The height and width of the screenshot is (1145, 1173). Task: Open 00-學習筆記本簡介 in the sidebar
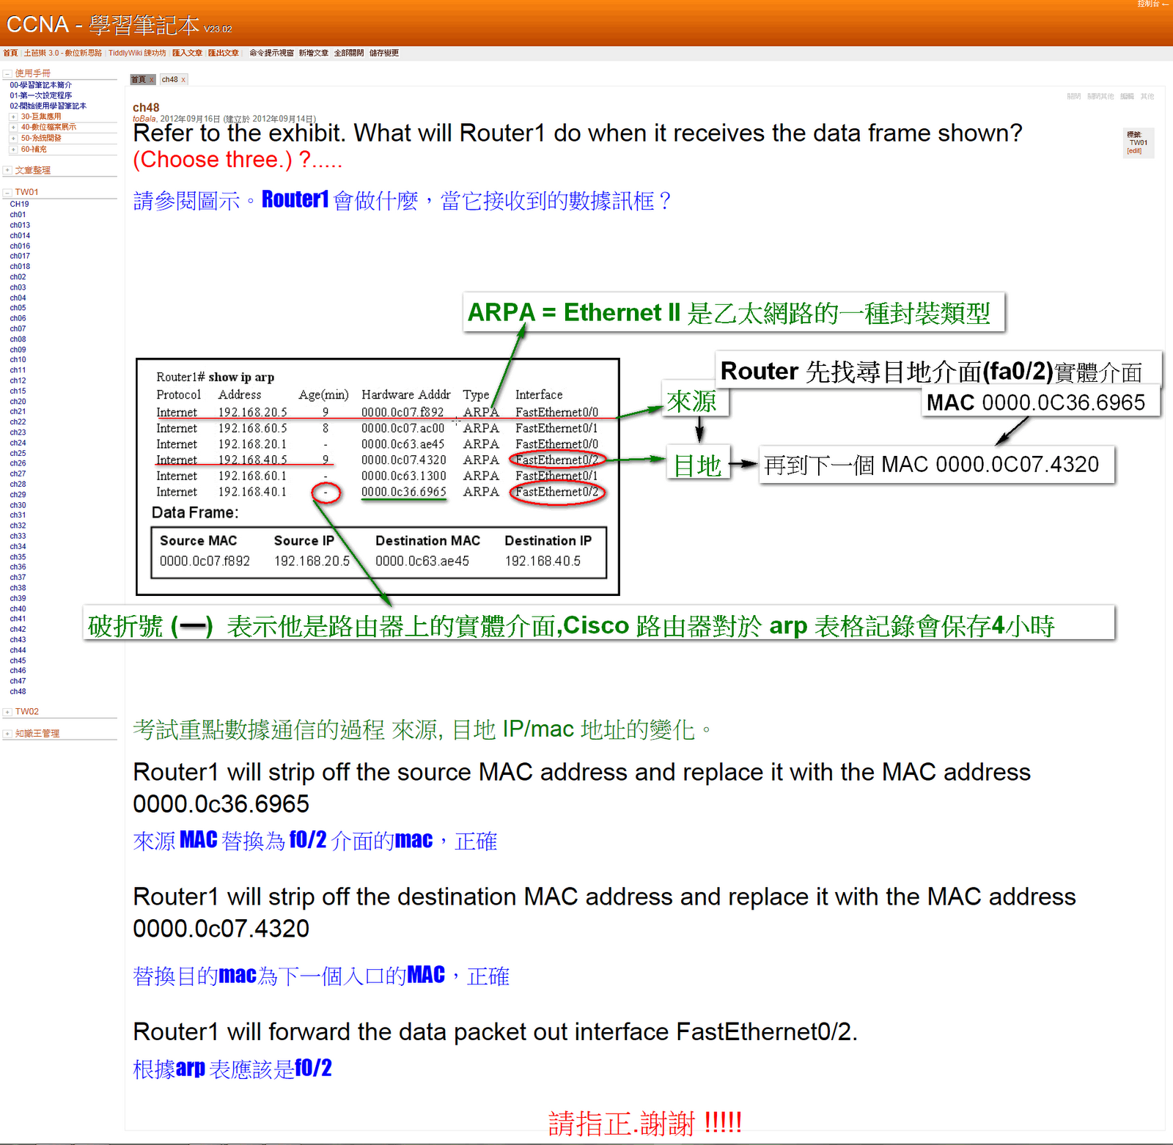click(x=40, y=85)
